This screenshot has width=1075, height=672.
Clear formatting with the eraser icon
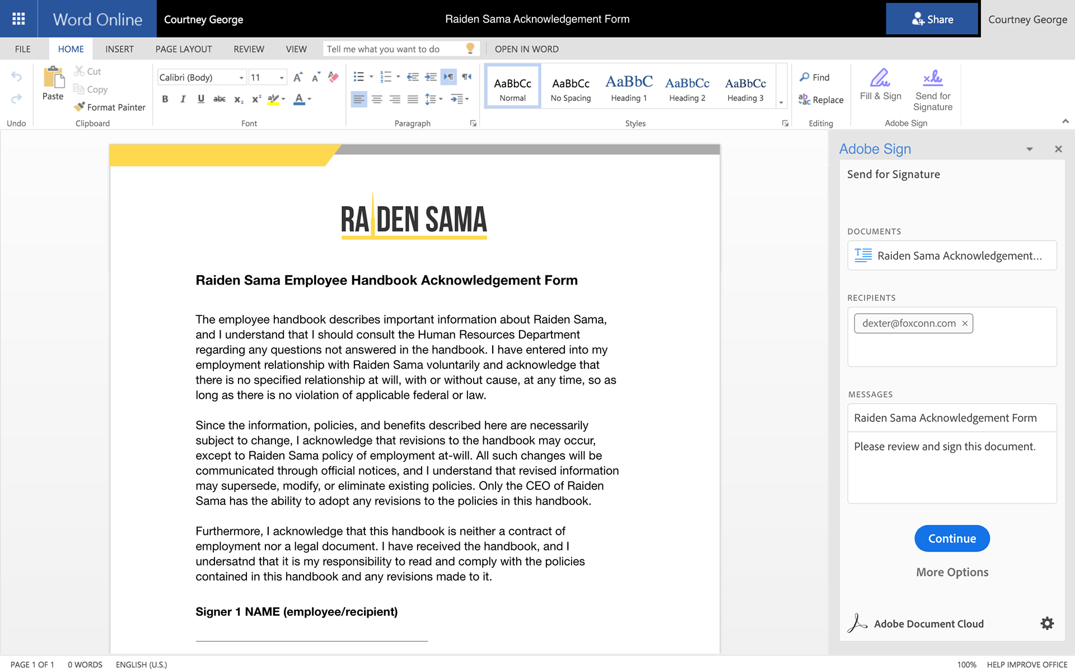click(x=334, y=77)
